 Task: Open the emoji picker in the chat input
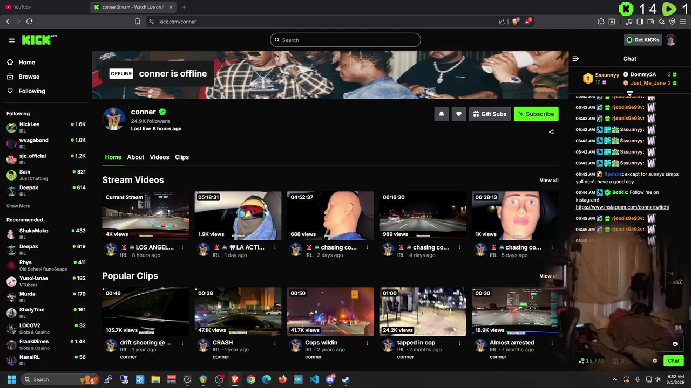click(675, 344)
